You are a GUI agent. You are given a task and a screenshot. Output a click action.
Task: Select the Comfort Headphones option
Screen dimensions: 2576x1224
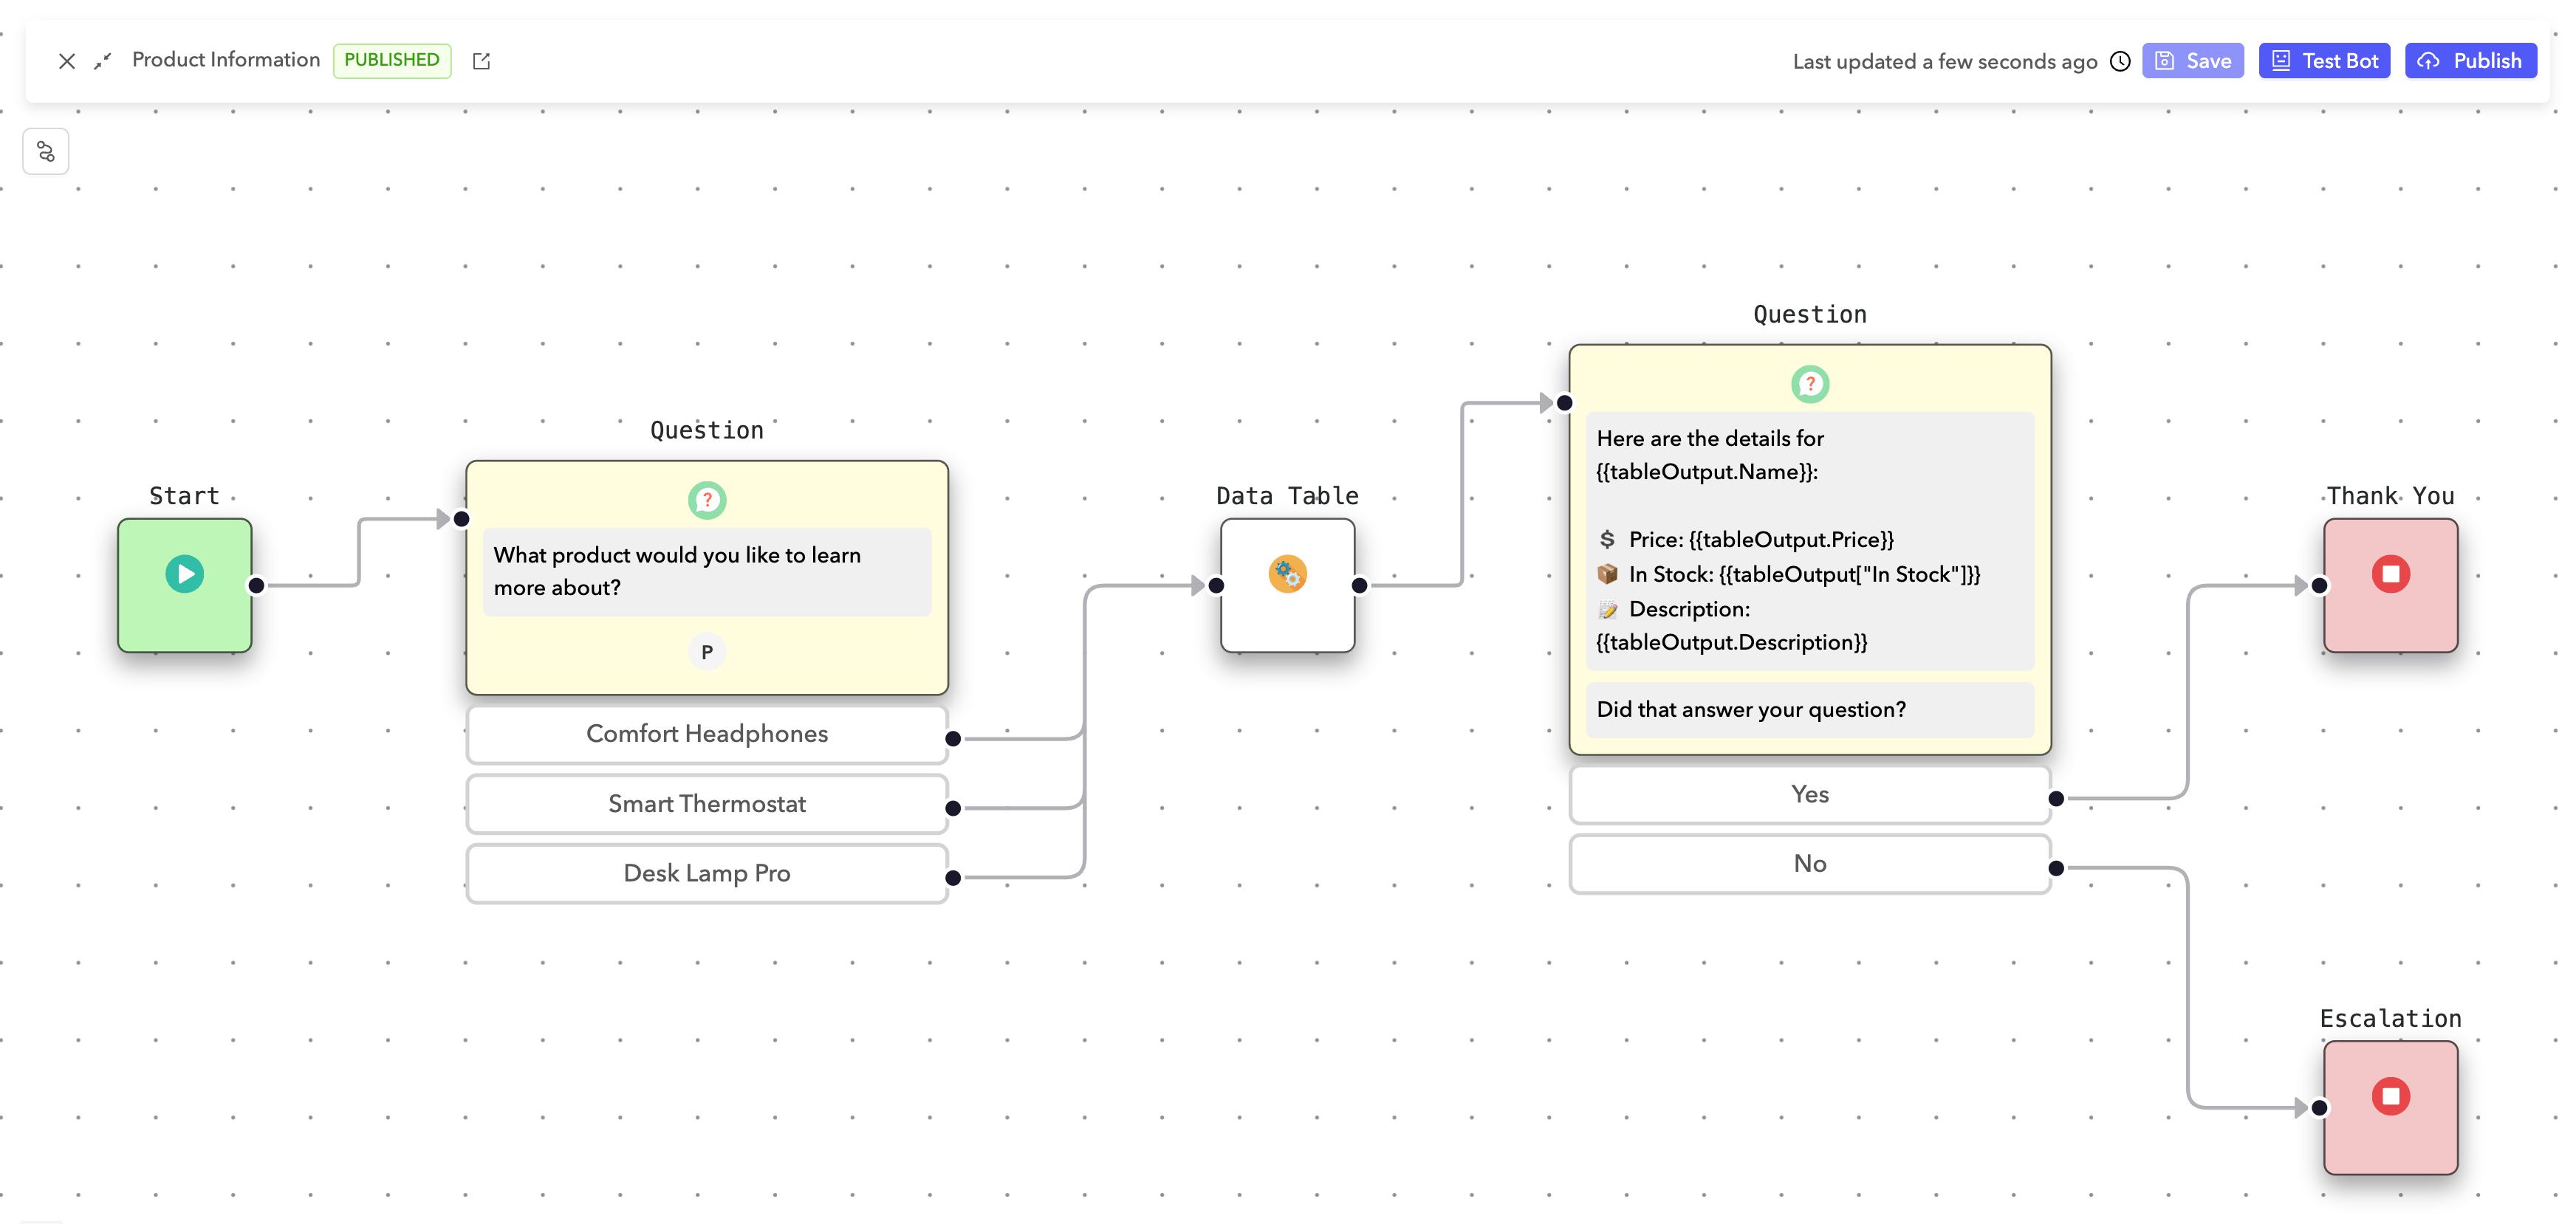706,734
